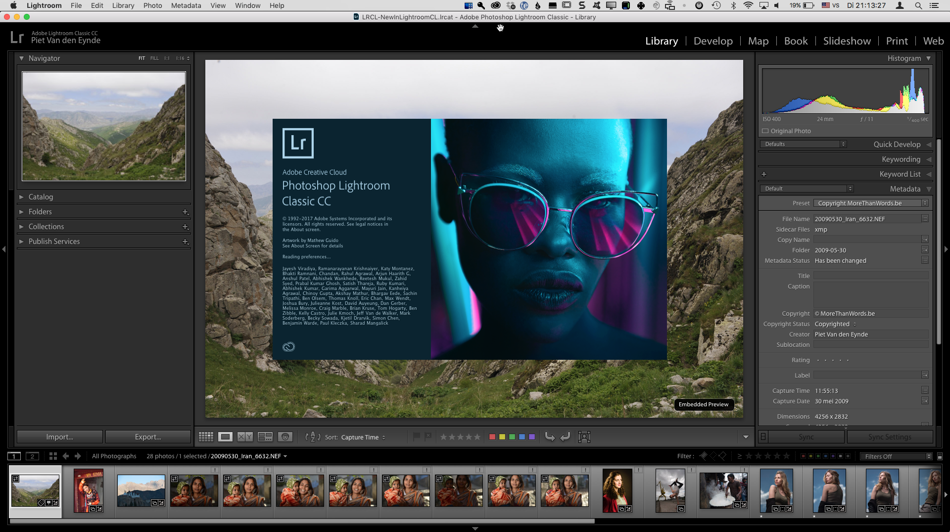This screenshot has width=950, height=532.
Task: Open Survey view icon in toolbar
Action: (265, 437)
